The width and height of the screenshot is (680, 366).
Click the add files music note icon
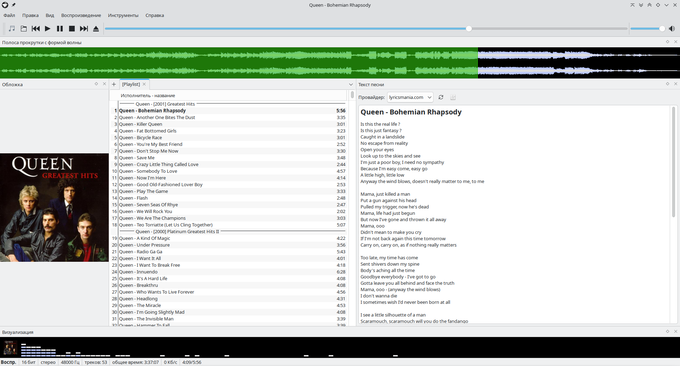(x=12, y=29)
